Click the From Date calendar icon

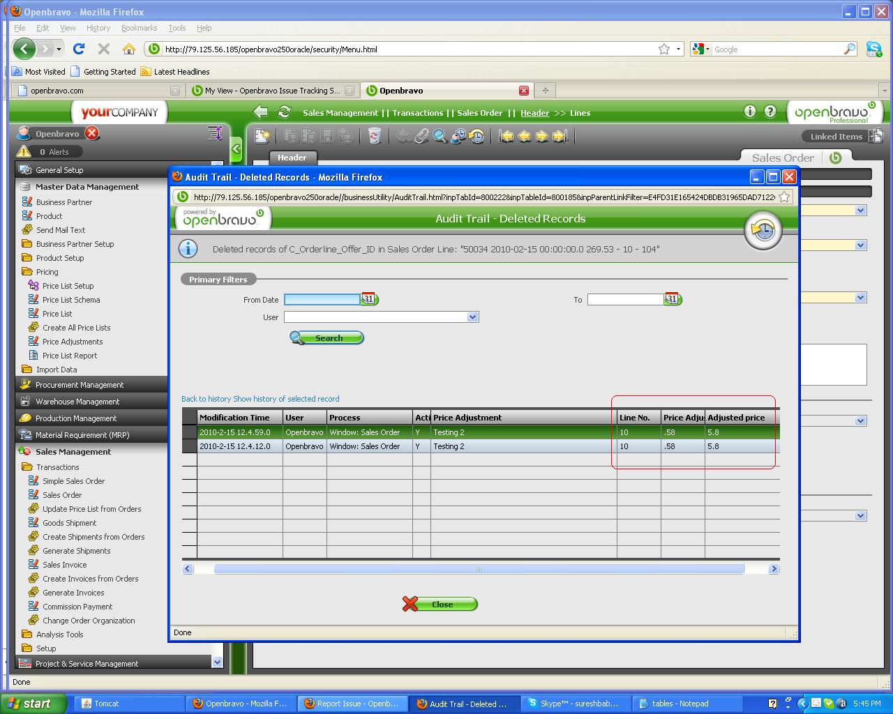(x=369, y=299)
